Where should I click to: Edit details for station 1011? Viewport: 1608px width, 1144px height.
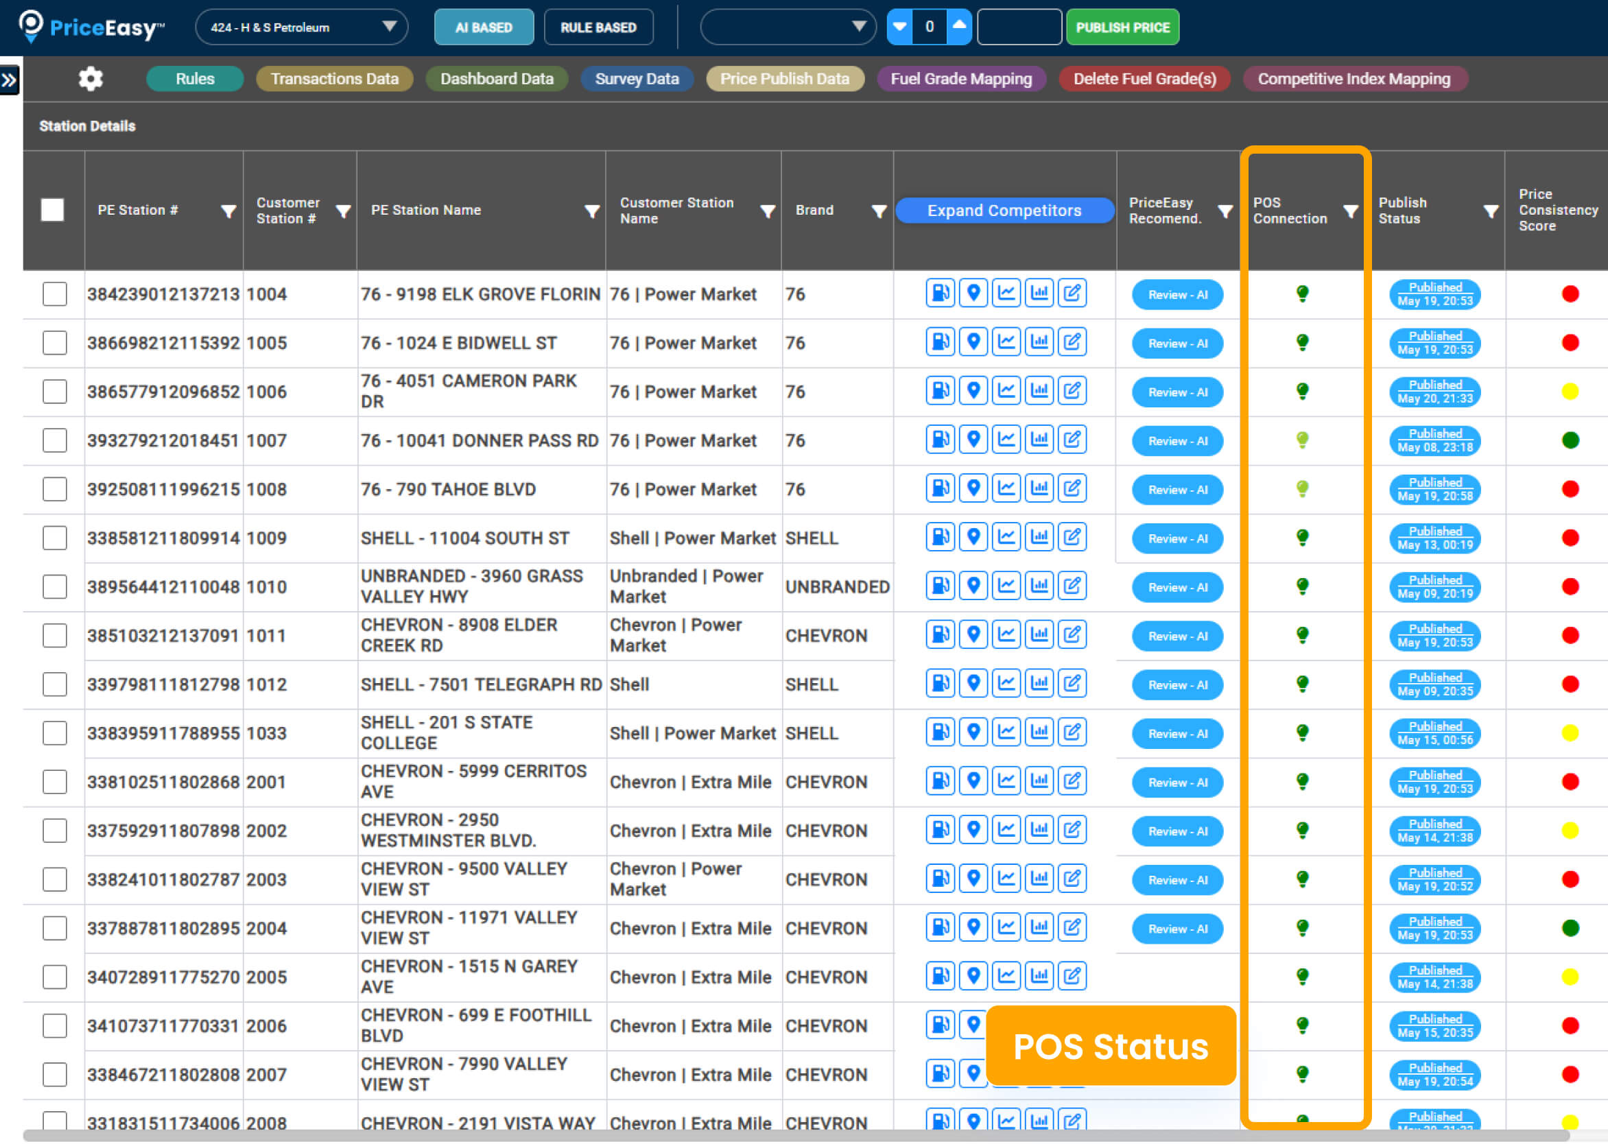pyautogui.click(x=1072, y=634)
